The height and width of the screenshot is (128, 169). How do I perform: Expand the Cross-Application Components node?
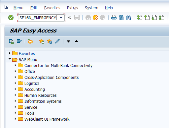tap(16, 77)
